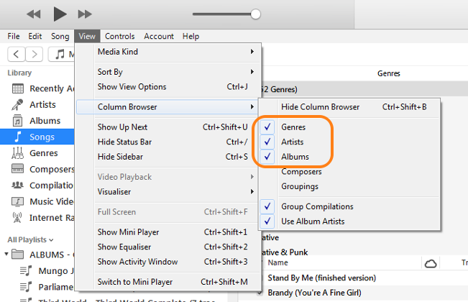Open Composers via the piano keys icon
This screenshot has height=302, width=468.
(17, 169)
